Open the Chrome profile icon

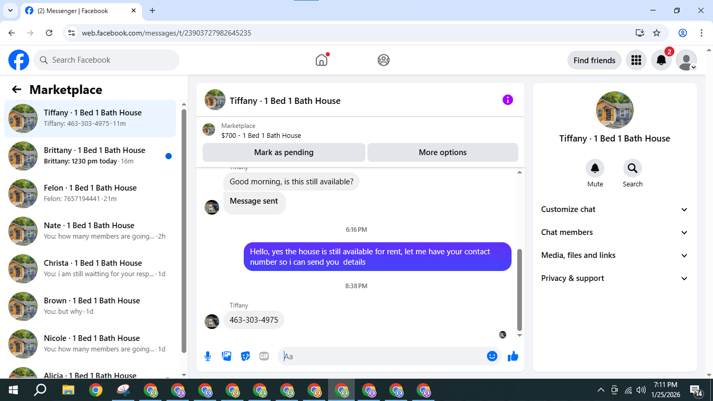[683, 33]
